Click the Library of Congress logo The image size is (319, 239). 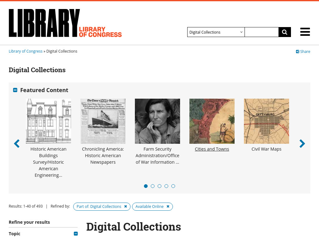65,23
